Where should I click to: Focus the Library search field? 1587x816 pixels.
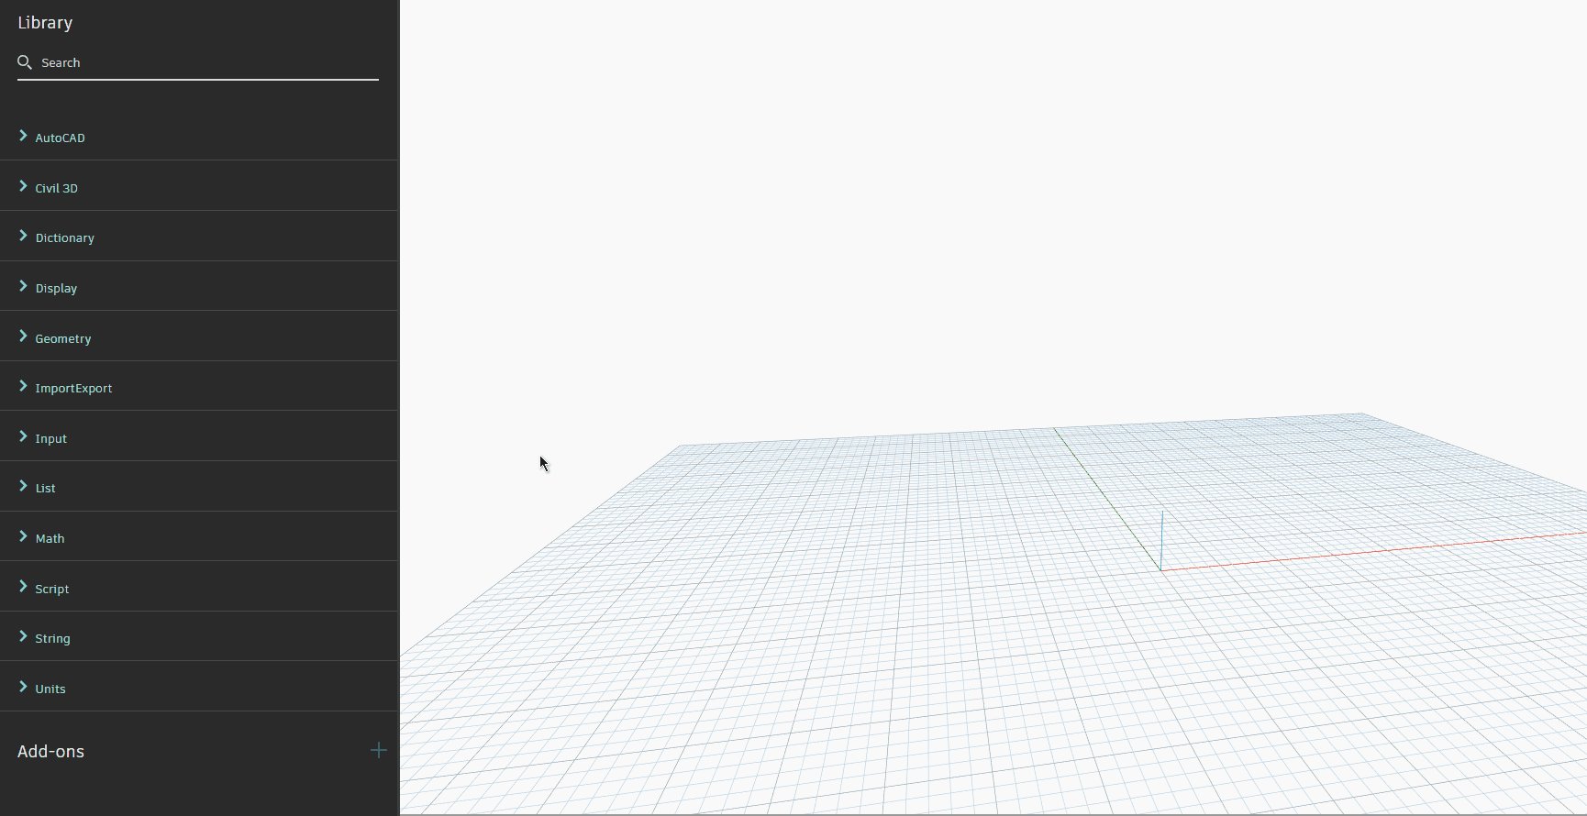coord(202,62)
